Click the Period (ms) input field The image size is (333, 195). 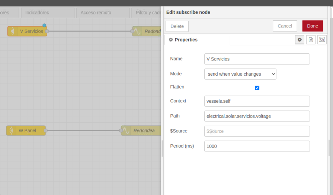(x=257, y=146)
